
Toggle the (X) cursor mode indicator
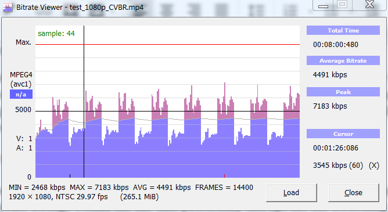[374, 166]
